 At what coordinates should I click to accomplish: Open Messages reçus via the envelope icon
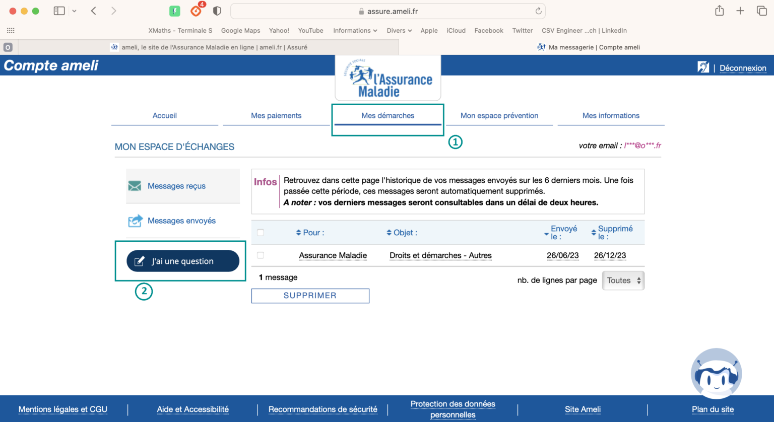135,186
